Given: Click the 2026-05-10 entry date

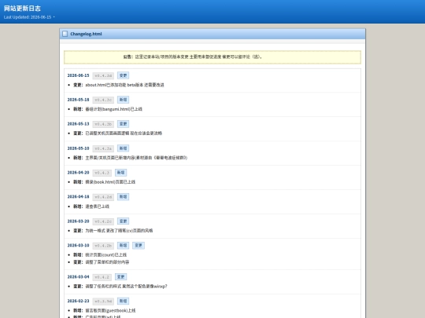Looking at the screenshot, I should pyautogui.click(x=78, y=148).
